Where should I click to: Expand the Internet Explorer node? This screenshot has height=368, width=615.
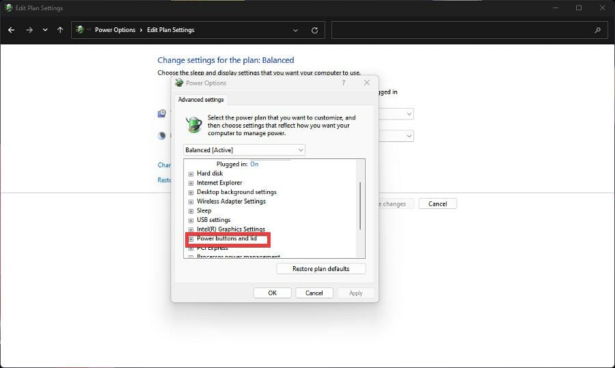[191, 183]
